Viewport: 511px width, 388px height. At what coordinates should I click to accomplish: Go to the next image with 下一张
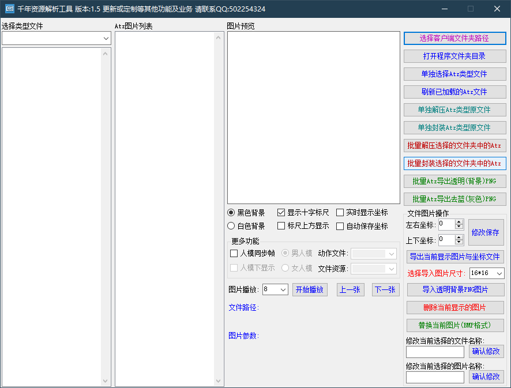[385, 289]
